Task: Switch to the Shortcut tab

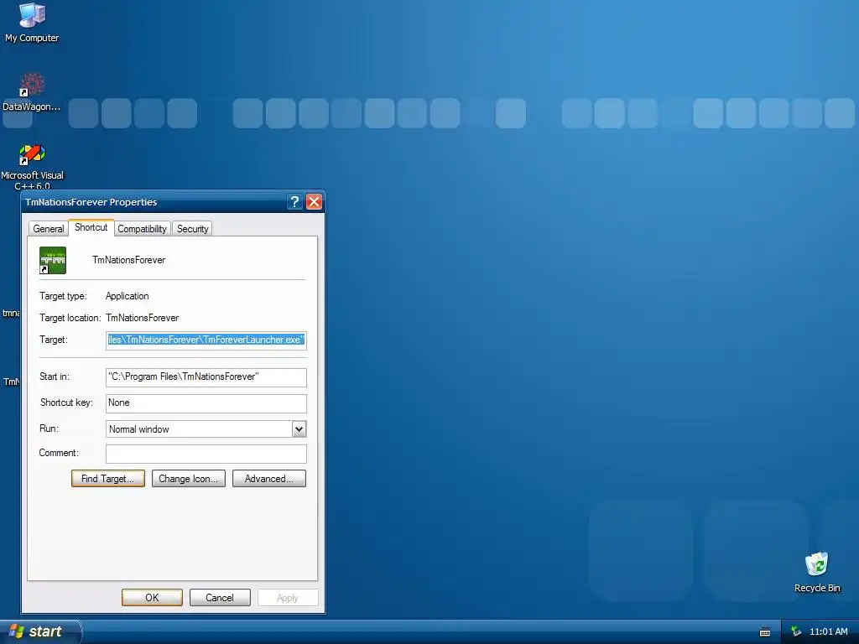Action: coord(91,227)
